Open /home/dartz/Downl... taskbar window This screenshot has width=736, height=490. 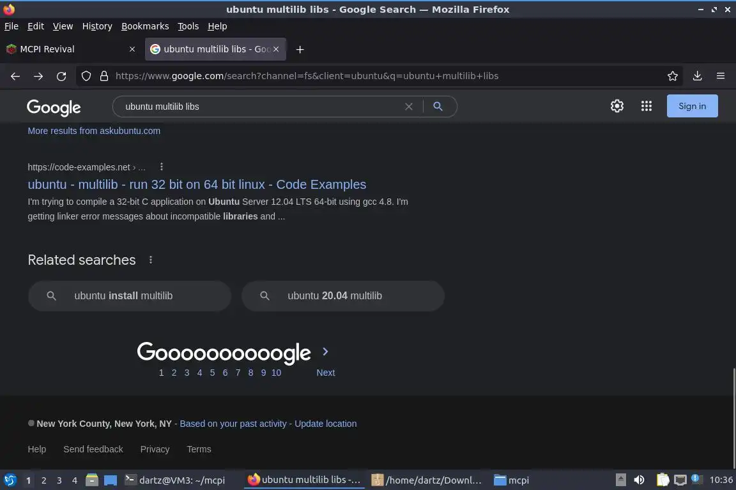pos(426,480)
